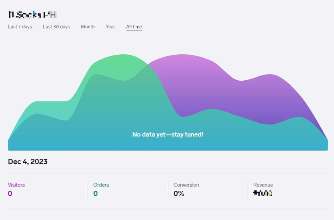Select the Year time filter
334x220 pixels.
[x=110, y=27]
